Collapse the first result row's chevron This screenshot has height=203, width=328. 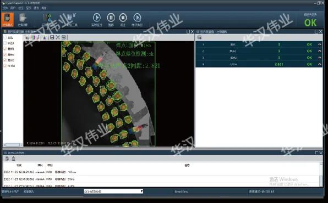tap(319, 44)
